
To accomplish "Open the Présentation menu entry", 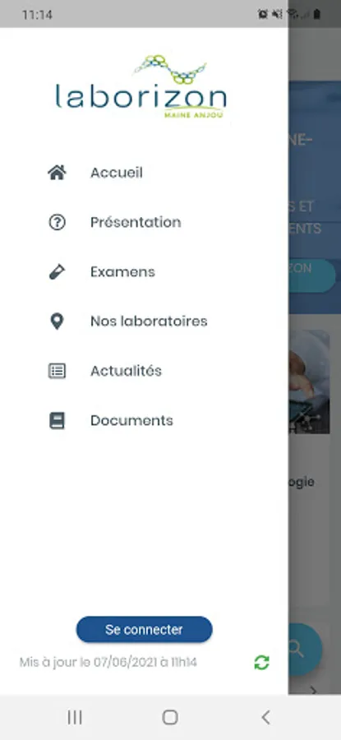I will [x=136, y=222].
